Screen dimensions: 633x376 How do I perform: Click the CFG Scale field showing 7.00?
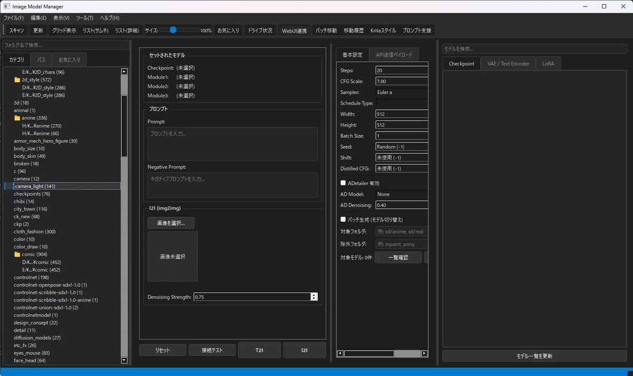[401, 81]
